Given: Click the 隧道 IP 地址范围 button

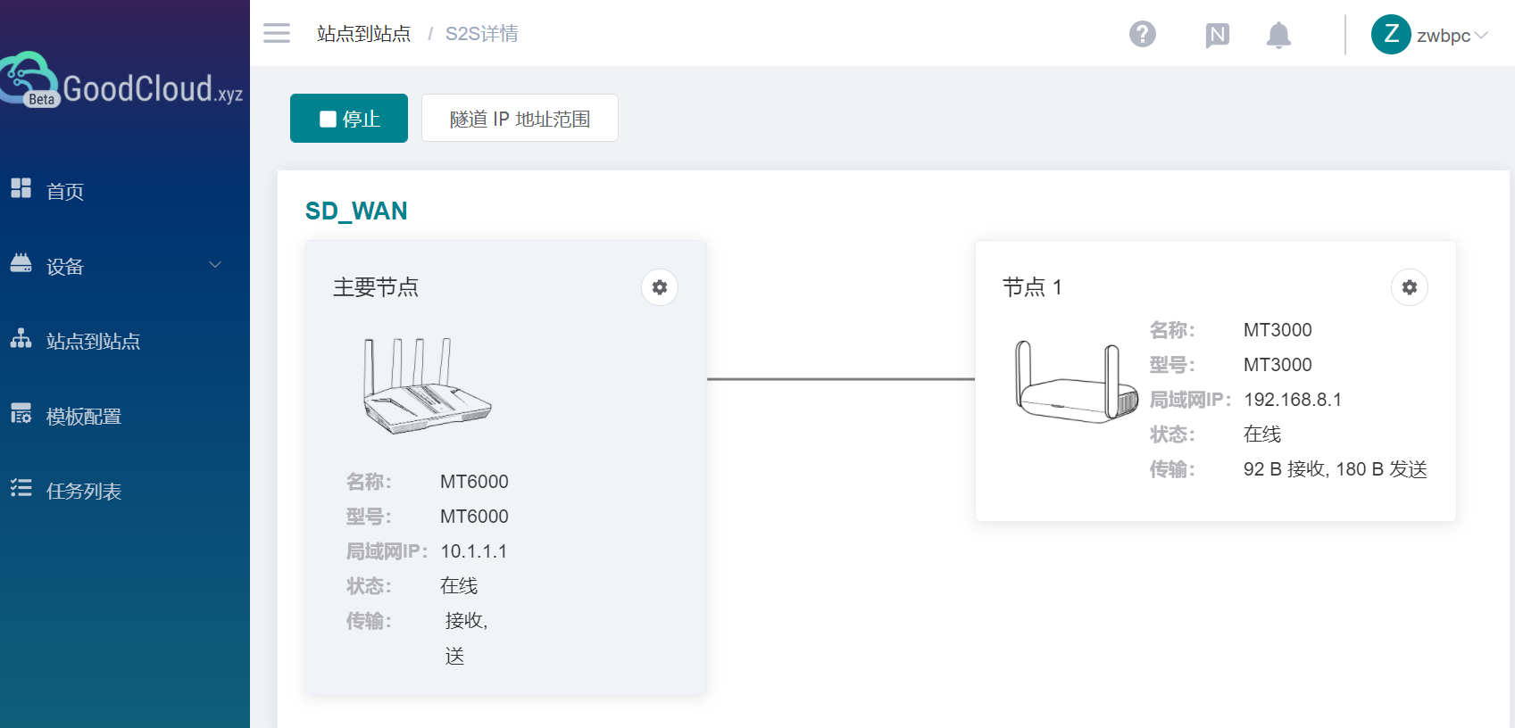Looking at the screenshot, I should pos(520,119).
